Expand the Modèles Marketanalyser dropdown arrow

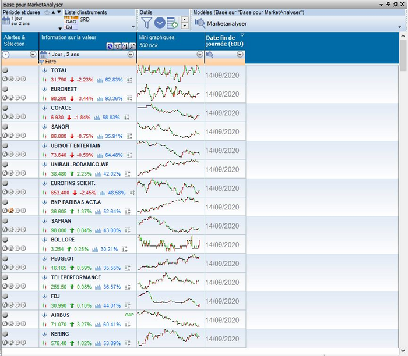(400, 27)
